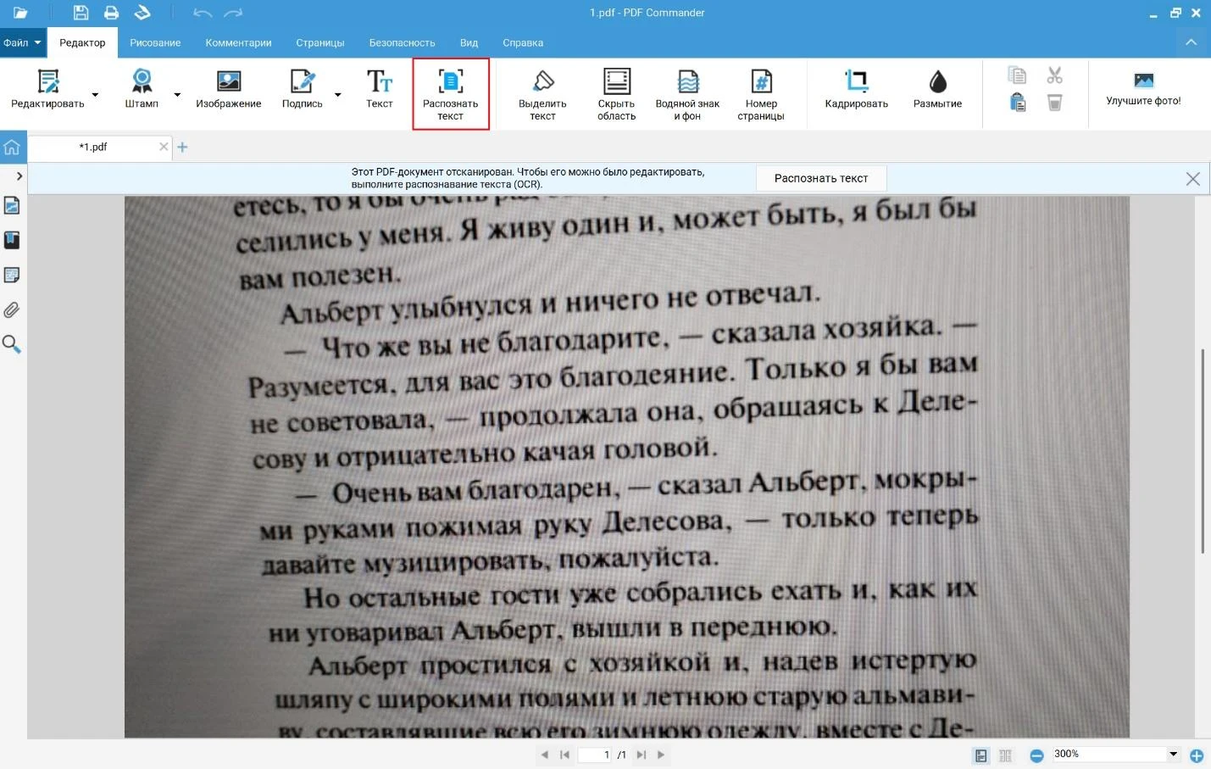This screenshot has height=769, width=1211.
Task: Toggle the page thumbnails panel
Action: [x=12, y=205]
